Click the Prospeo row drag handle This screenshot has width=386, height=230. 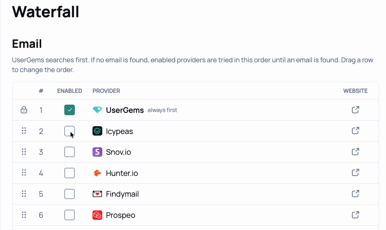pos(24,215)
